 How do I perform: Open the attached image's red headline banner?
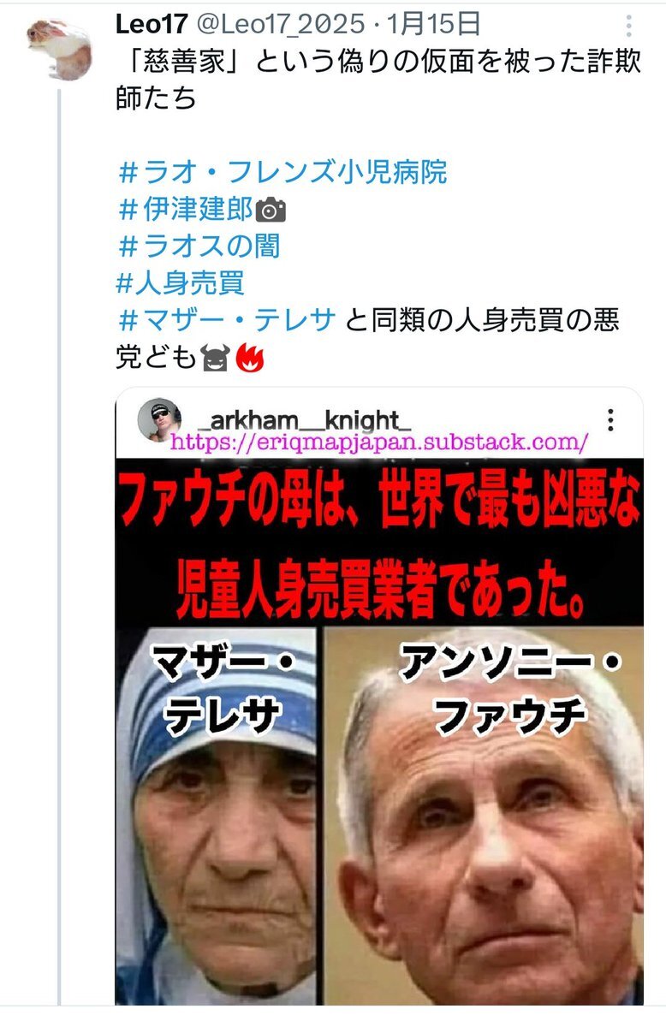point(379,542)
